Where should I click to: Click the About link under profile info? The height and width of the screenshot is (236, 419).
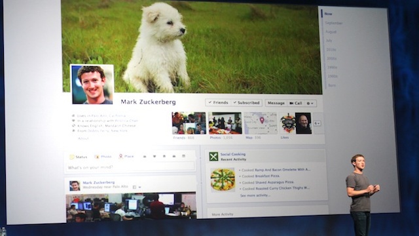tap(83, 138)
